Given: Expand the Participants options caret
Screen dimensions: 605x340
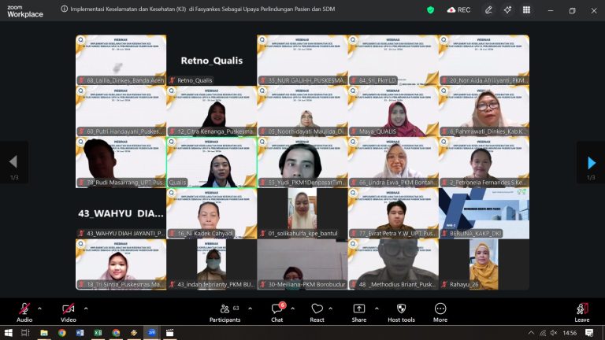Looking at the screenshot, I should point(250,309).
